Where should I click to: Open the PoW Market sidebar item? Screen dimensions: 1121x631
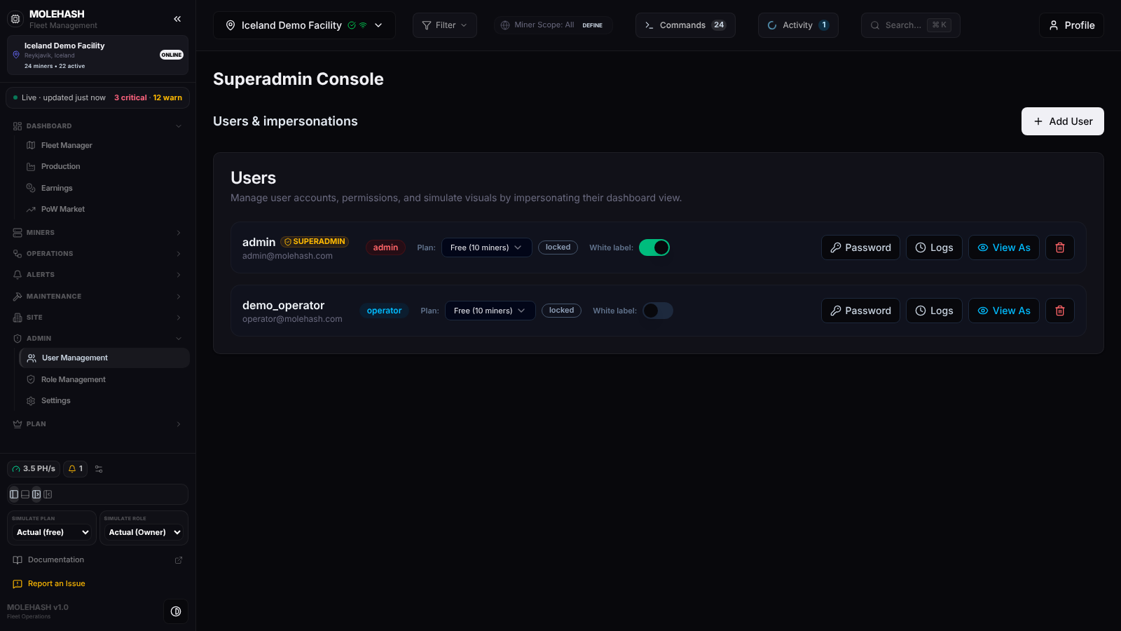pyautogui.click(x=104, y=210)
